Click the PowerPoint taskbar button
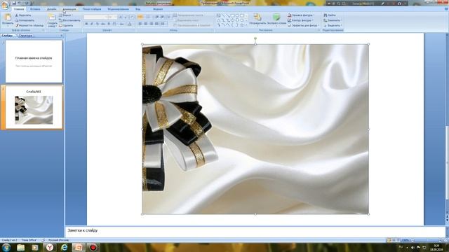449x252 pixels. [x=79, y=247]
